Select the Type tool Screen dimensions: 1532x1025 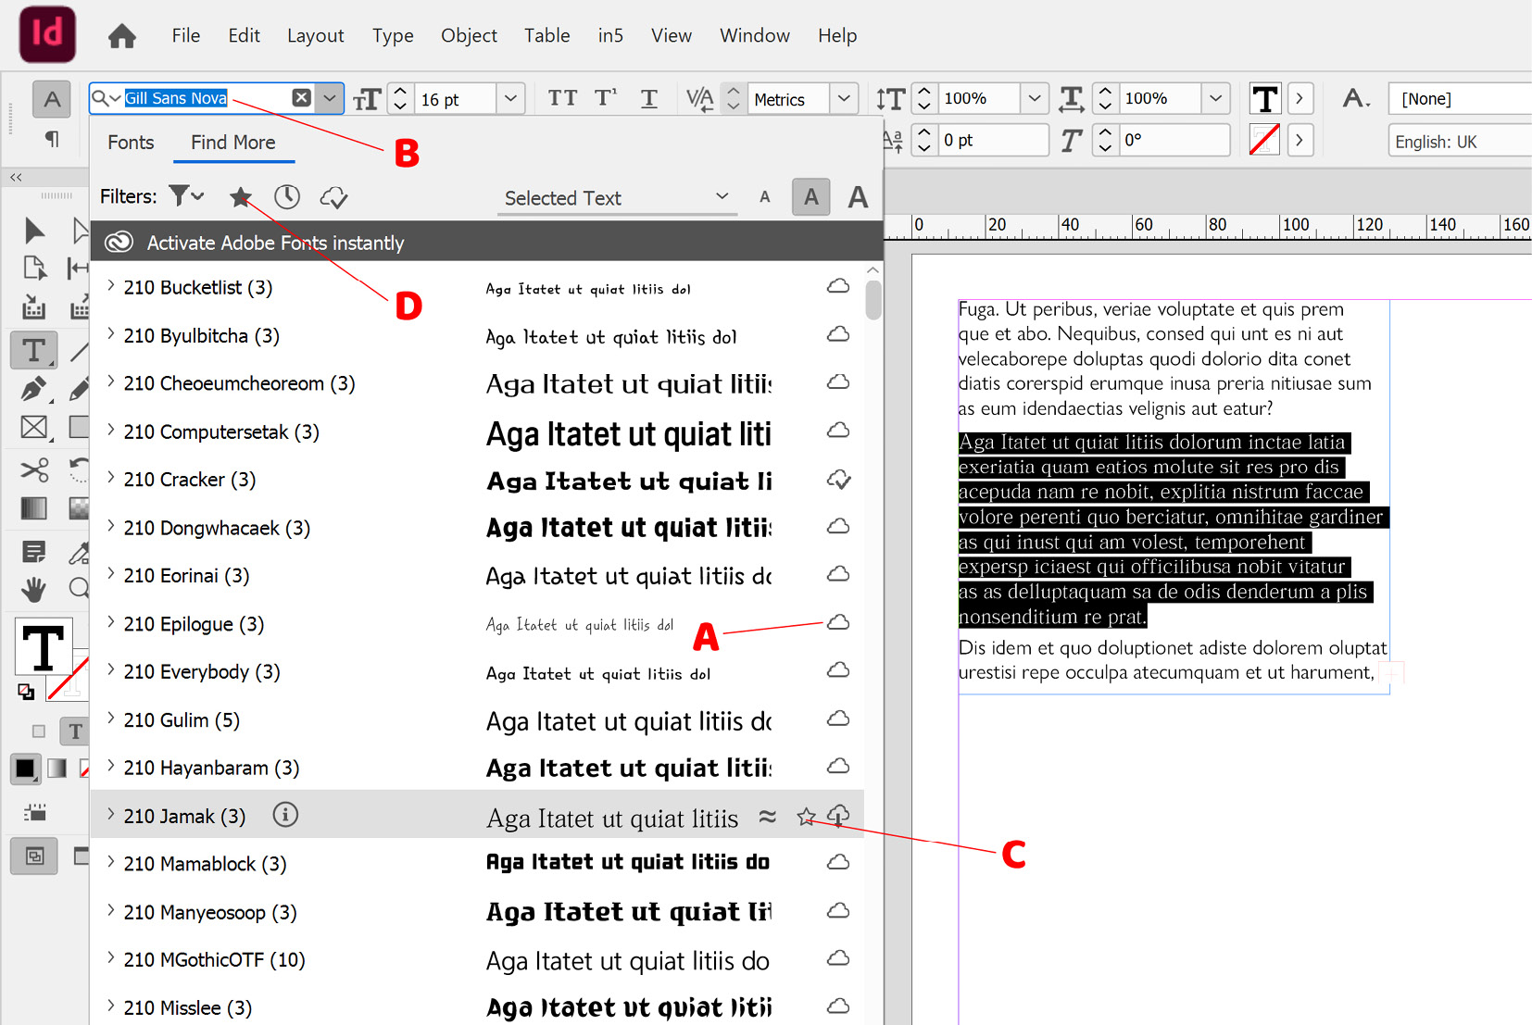click(x=33, y=350)
